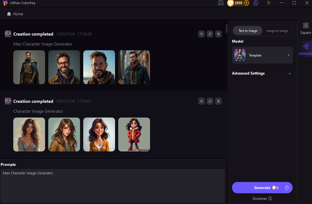Click the Prompts text input field
Viewport: 312px width, 204px height.
pos(112,186)
